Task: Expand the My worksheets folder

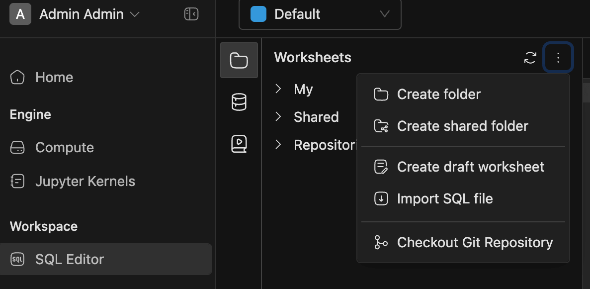Action: (278, 89)
